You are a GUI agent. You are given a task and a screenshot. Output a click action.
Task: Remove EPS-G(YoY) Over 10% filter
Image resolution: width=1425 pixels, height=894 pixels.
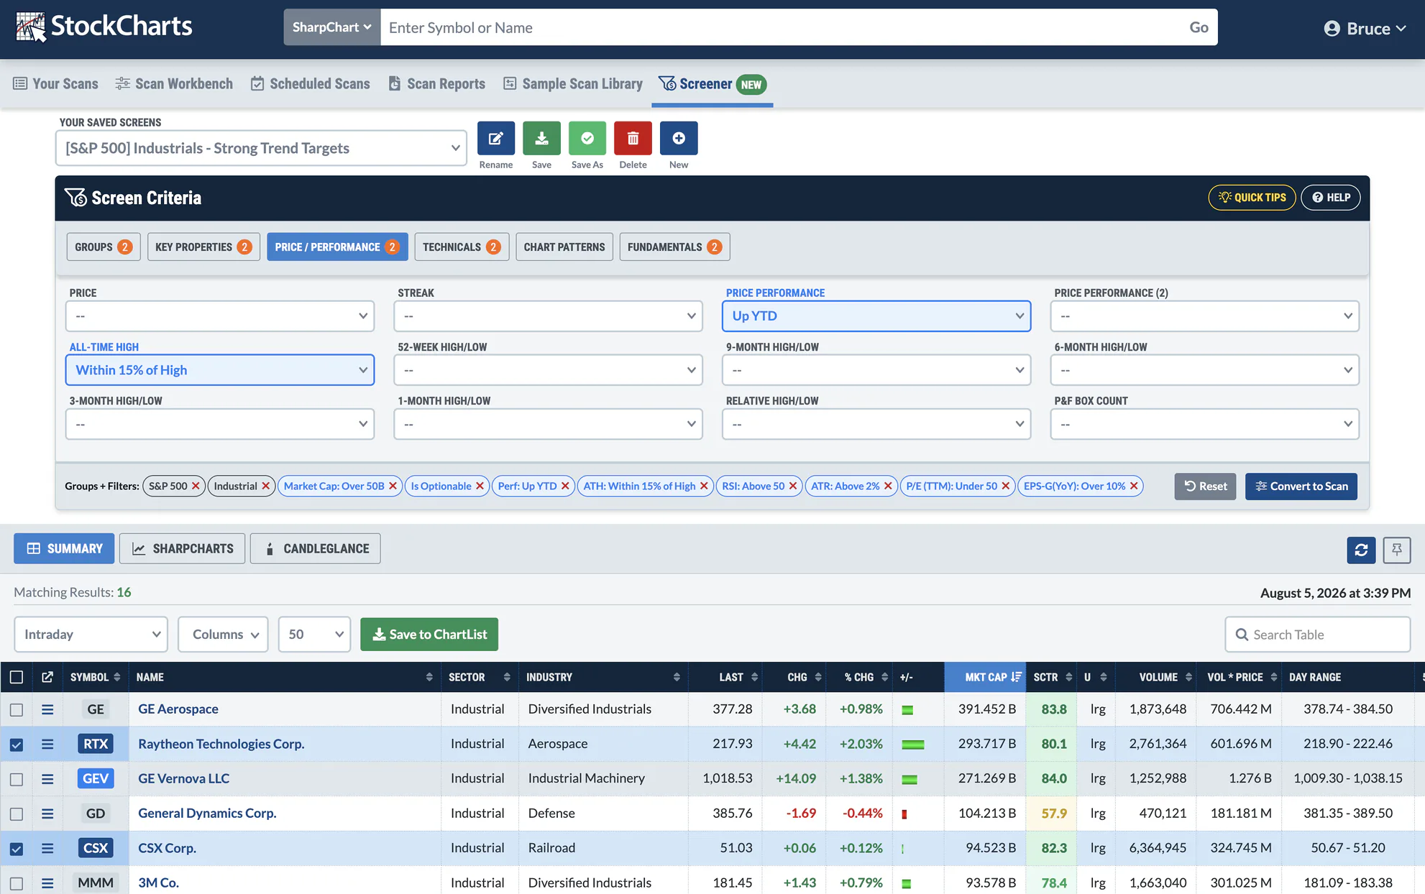(1135, 487)
